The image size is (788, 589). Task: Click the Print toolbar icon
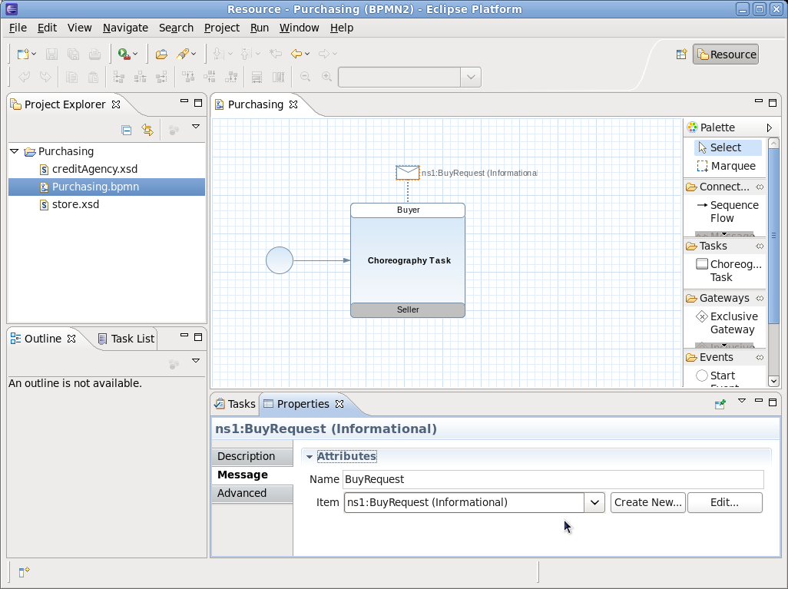pos(94,54)
